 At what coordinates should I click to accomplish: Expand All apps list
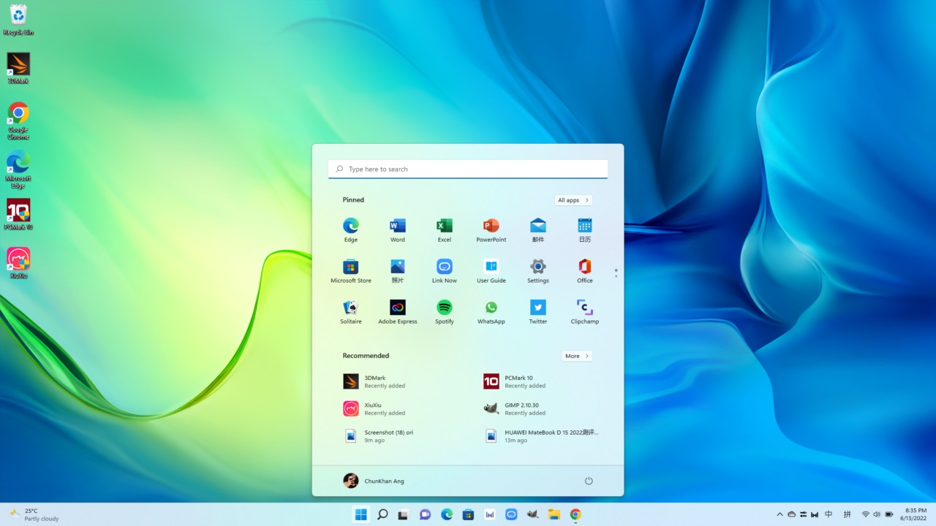click(x=573, y=200)
